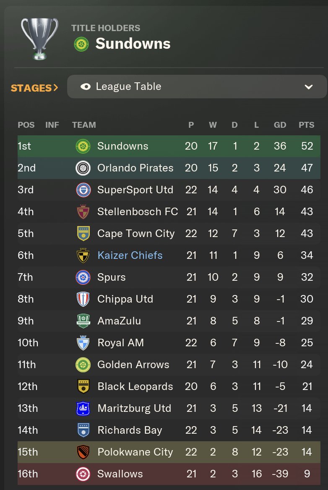Open the Kaizer Chiefs team link
Viewport: 328px width, 490px height.
click(130, 256)
